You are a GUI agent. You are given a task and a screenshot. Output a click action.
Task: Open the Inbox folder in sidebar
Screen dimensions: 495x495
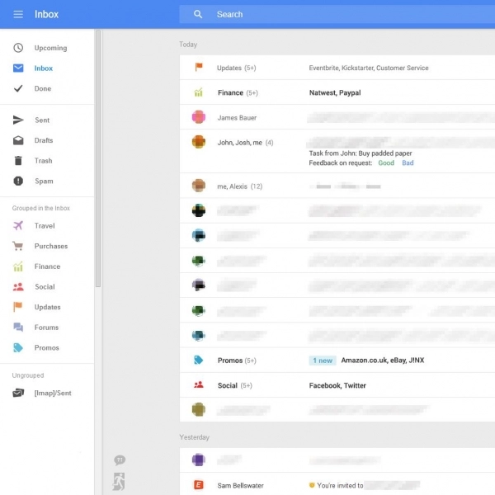point(43,68)
